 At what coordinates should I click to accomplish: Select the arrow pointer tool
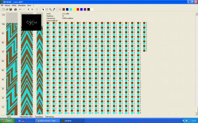click(43, 9)
